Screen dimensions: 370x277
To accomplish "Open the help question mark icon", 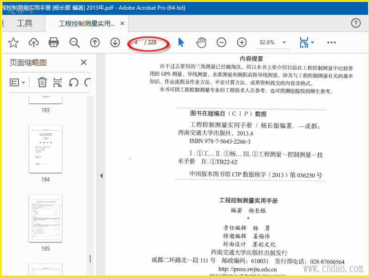I will coord(356,23).
